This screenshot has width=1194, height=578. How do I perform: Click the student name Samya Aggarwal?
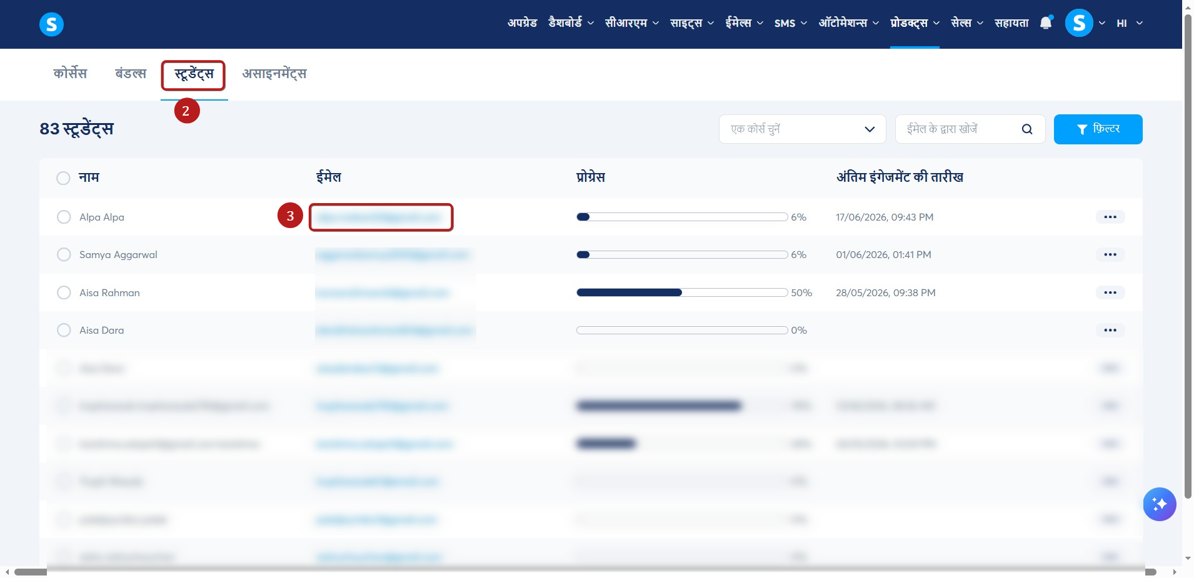[118, 255]
